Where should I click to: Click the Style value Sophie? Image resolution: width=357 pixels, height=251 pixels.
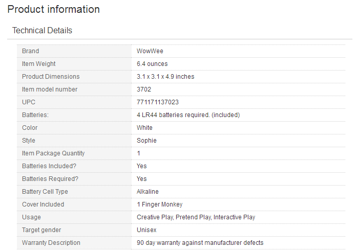point(146,141)
